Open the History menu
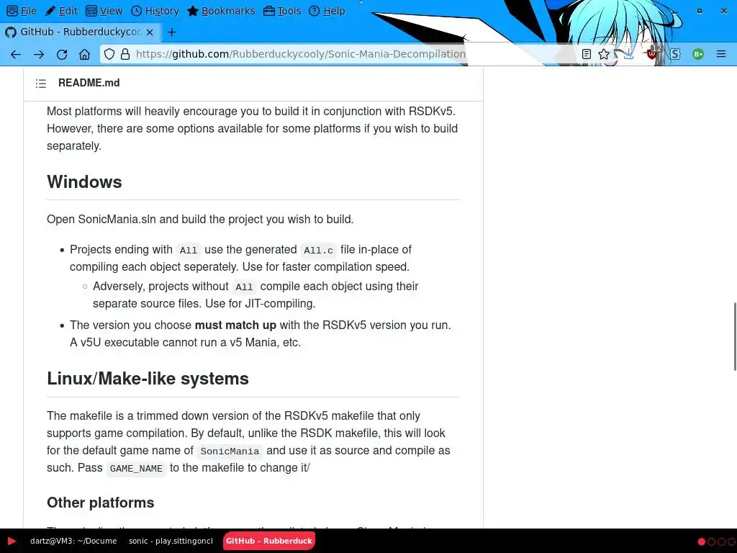The width and height of the screenshot is (737, 553). 155,11
